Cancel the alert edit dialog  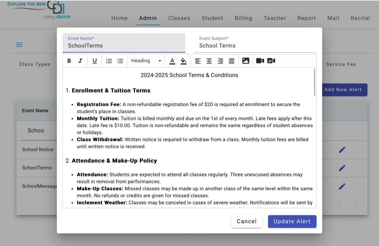pyautogui.click(x=247, y=221)
